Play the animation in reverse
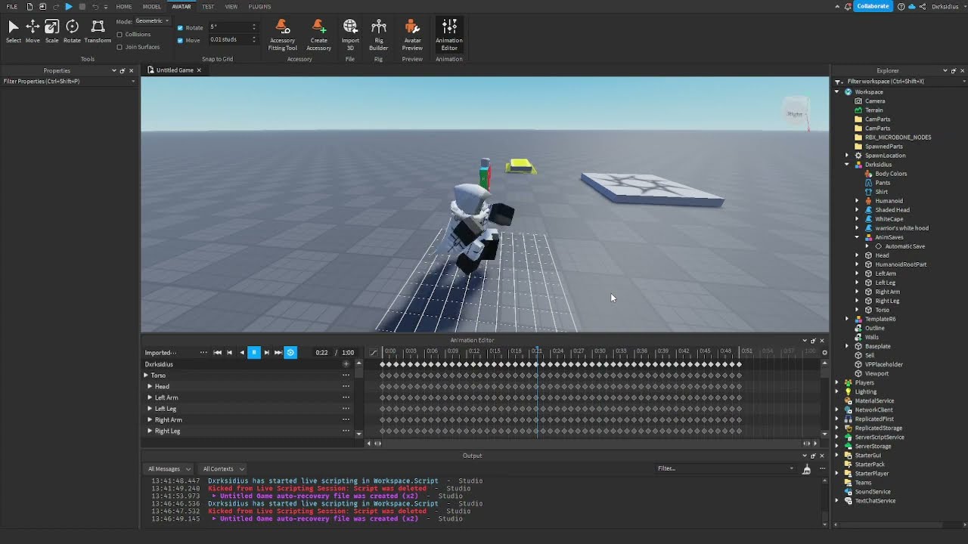 [242, 352]
